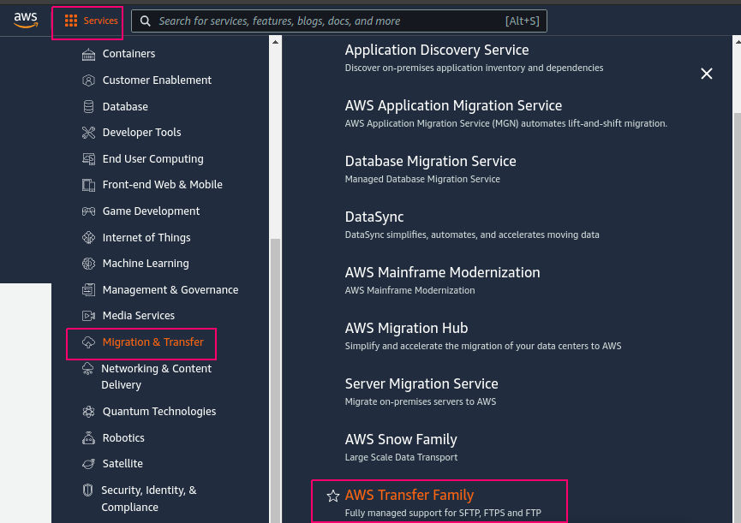Click the Machine Learning brain icon
741x523 pixels.
pyautogui.click(x=88, y=264)
